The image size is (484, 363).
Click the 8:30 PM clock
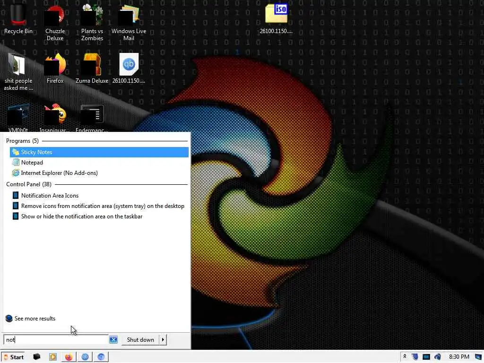(459, 357)
